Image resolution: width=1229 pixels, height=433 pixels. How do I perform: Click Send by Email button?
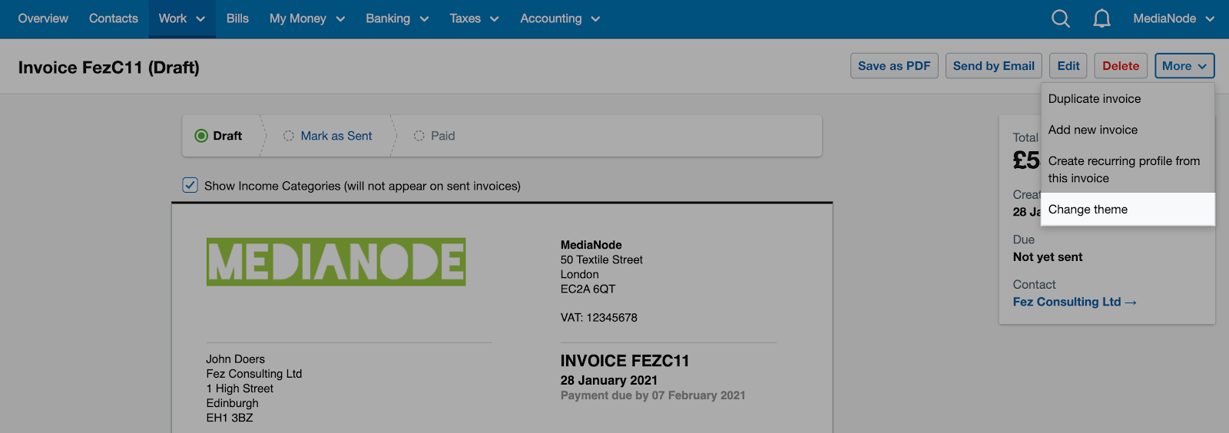click(x=994, y=66)
